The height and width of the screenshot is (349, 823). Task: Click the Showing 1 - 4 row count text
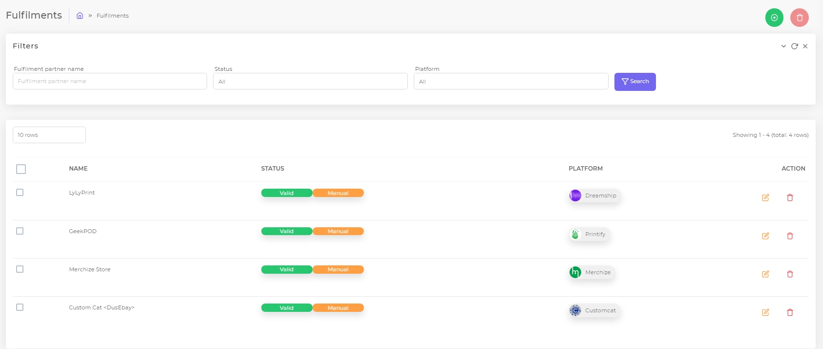[771, 135]
